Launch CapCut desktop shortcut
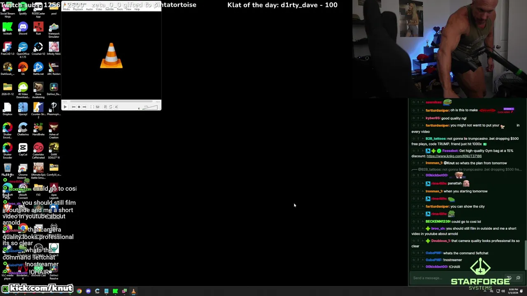Viewport: 527px width, 296px height. [23, 149]
